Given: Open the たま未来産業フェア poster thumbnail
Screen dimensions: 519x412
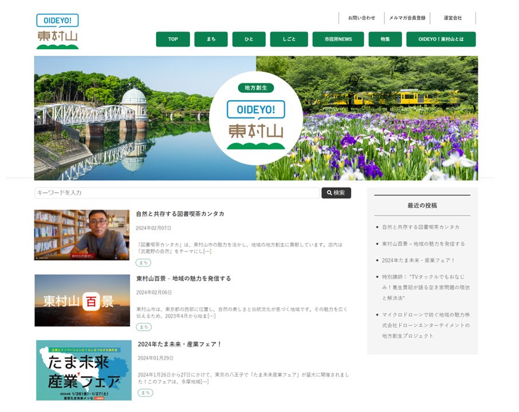Looking at the screenshot, I should 83,370.
